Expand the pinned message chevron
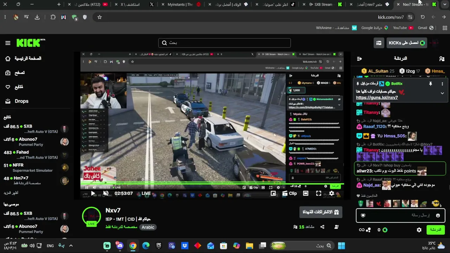The width and height of the screenshot is (450, 253). click(442, 93)
